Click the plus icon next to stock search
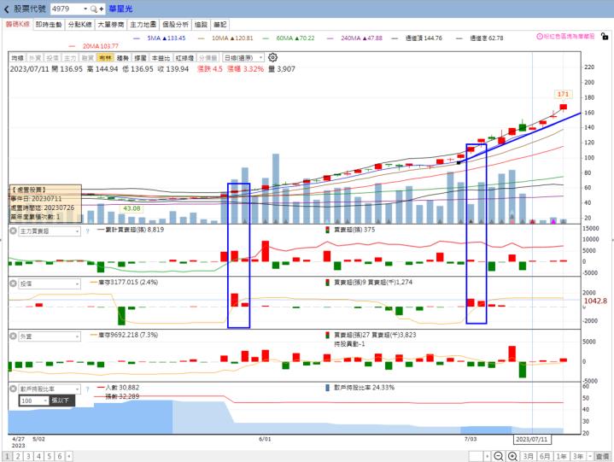Viewport: 614px width, 462px height. (102, 9)
